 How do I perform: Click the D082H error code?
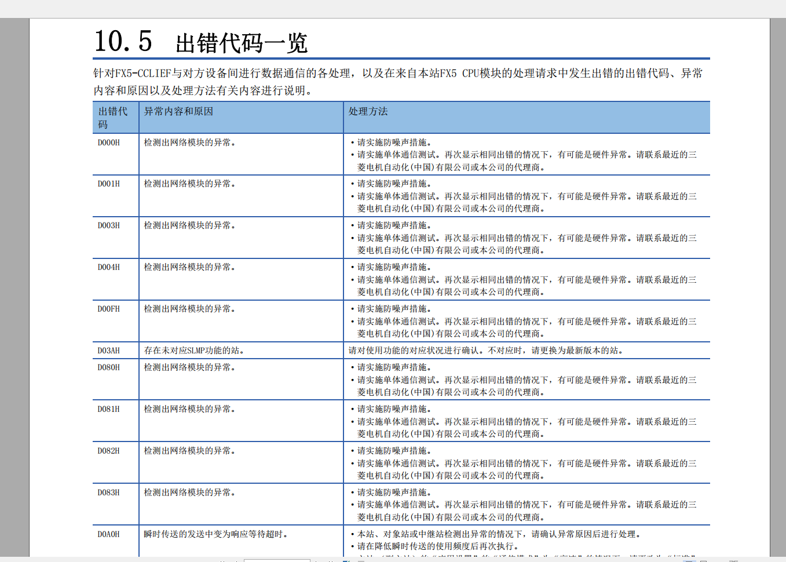109,451
